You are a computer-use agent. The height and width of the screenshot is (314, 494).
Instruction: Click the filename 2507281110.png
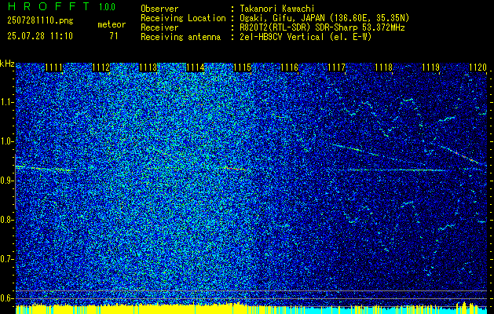(40, 21)
